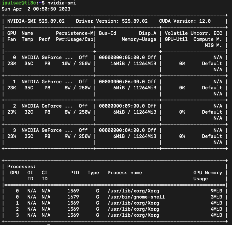This screenshot has width=232, height=225.
Task: Click temperature value '32C'
Action: click(29, 112)
